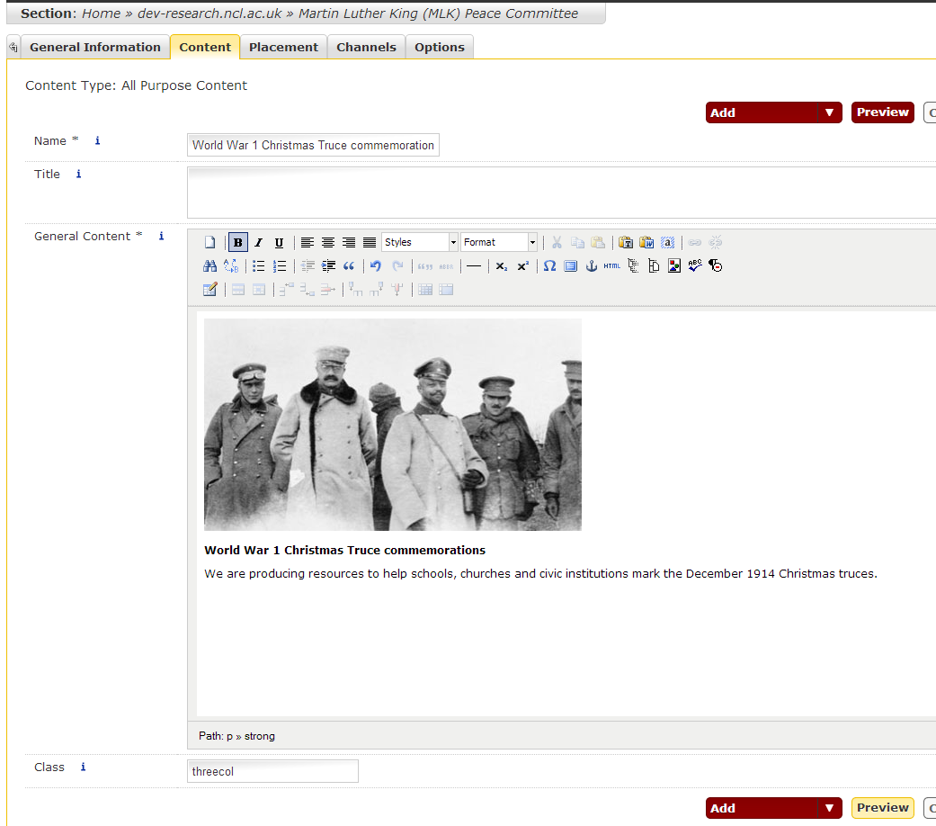Click the Undo arrow icon

[x=376, y=265]
